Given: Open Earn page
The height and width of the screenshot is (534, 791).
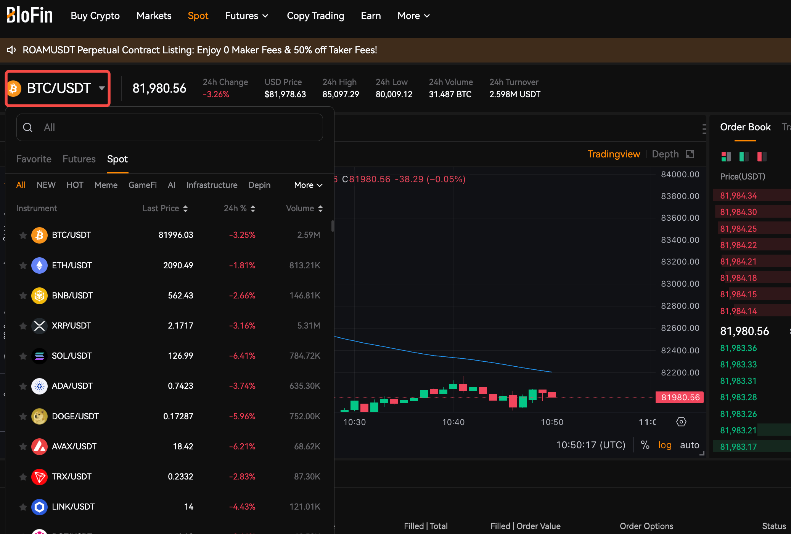Looking at the screenshot, I should click(371, 16).
